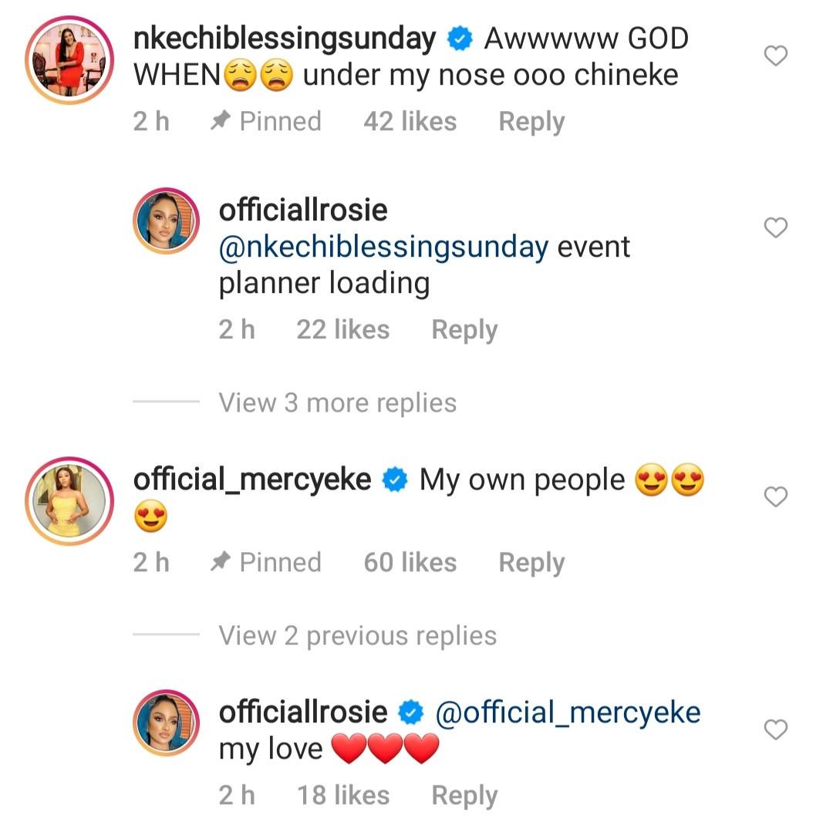The width and height of the screenshot is (833, 825).
Task: Reply to nkechiblessingsunday's pinned comment
Action: click(x=531, y=122)
